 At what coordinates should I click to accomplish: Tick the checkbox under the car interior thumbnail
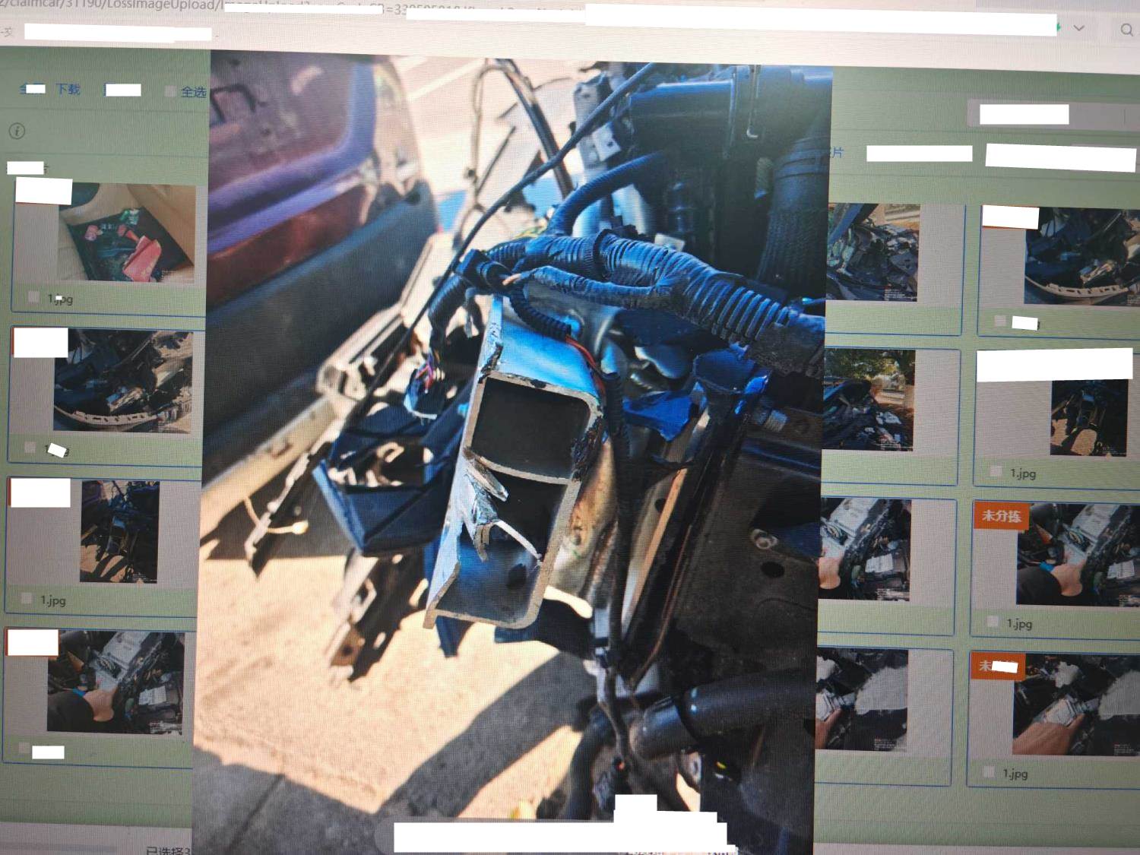pos(33,297)
